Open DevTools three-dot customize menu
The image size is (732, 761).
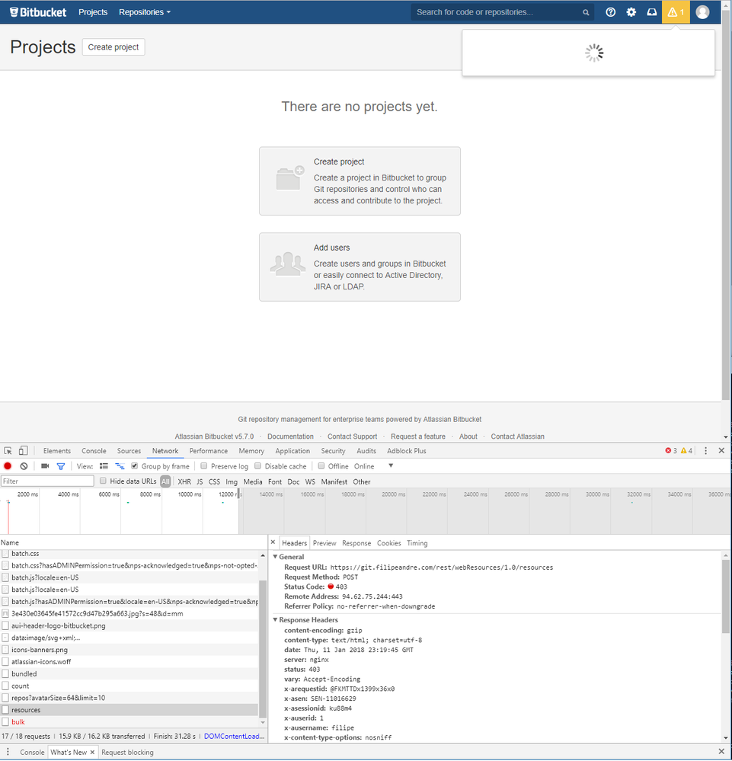pos(706,451)
